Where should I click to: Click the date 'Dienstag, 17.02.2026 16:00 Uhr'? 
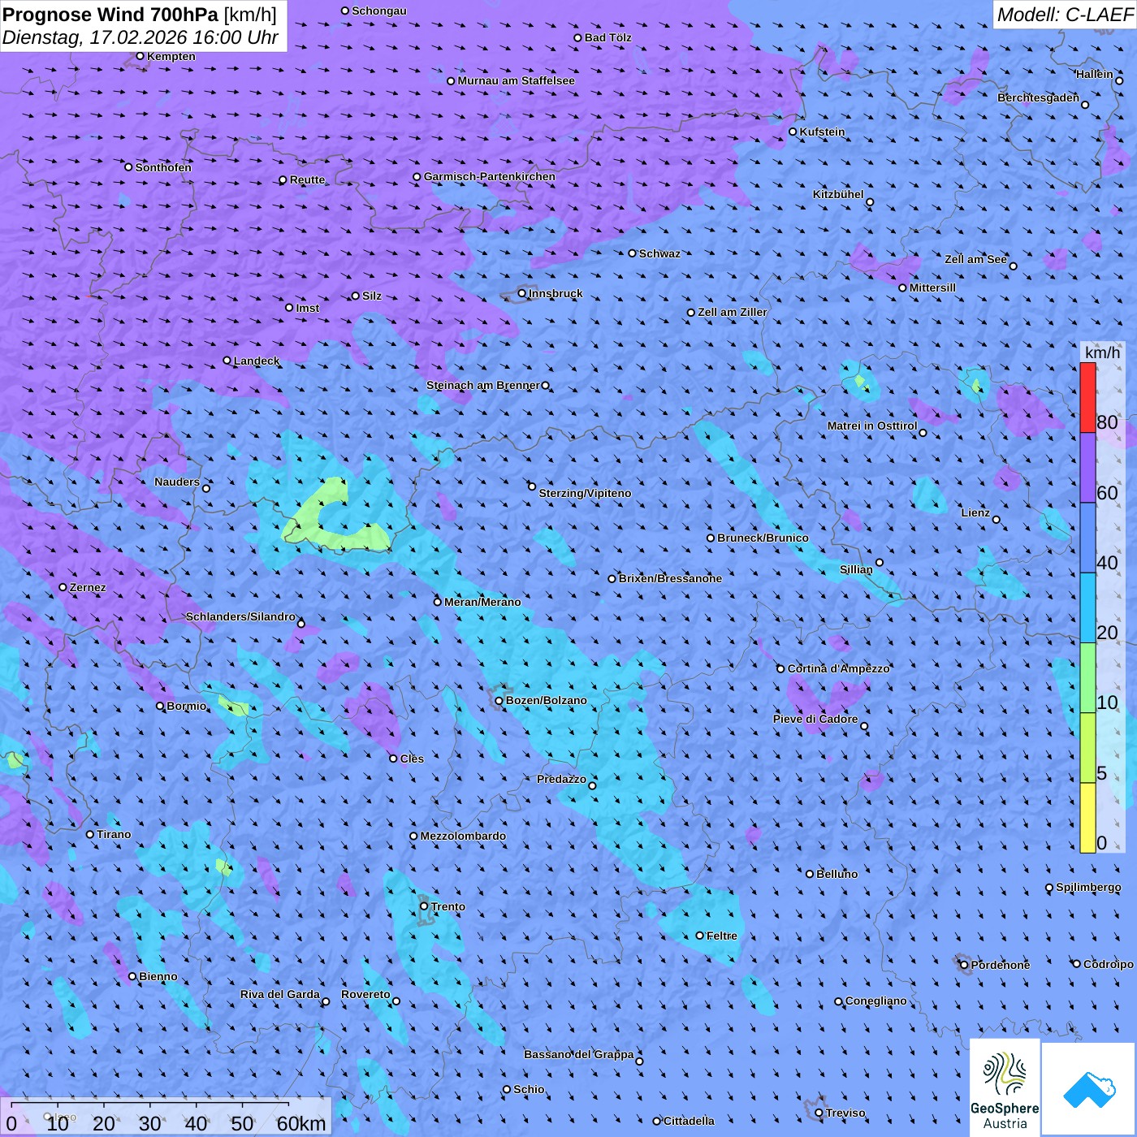[x=140, y=37]
